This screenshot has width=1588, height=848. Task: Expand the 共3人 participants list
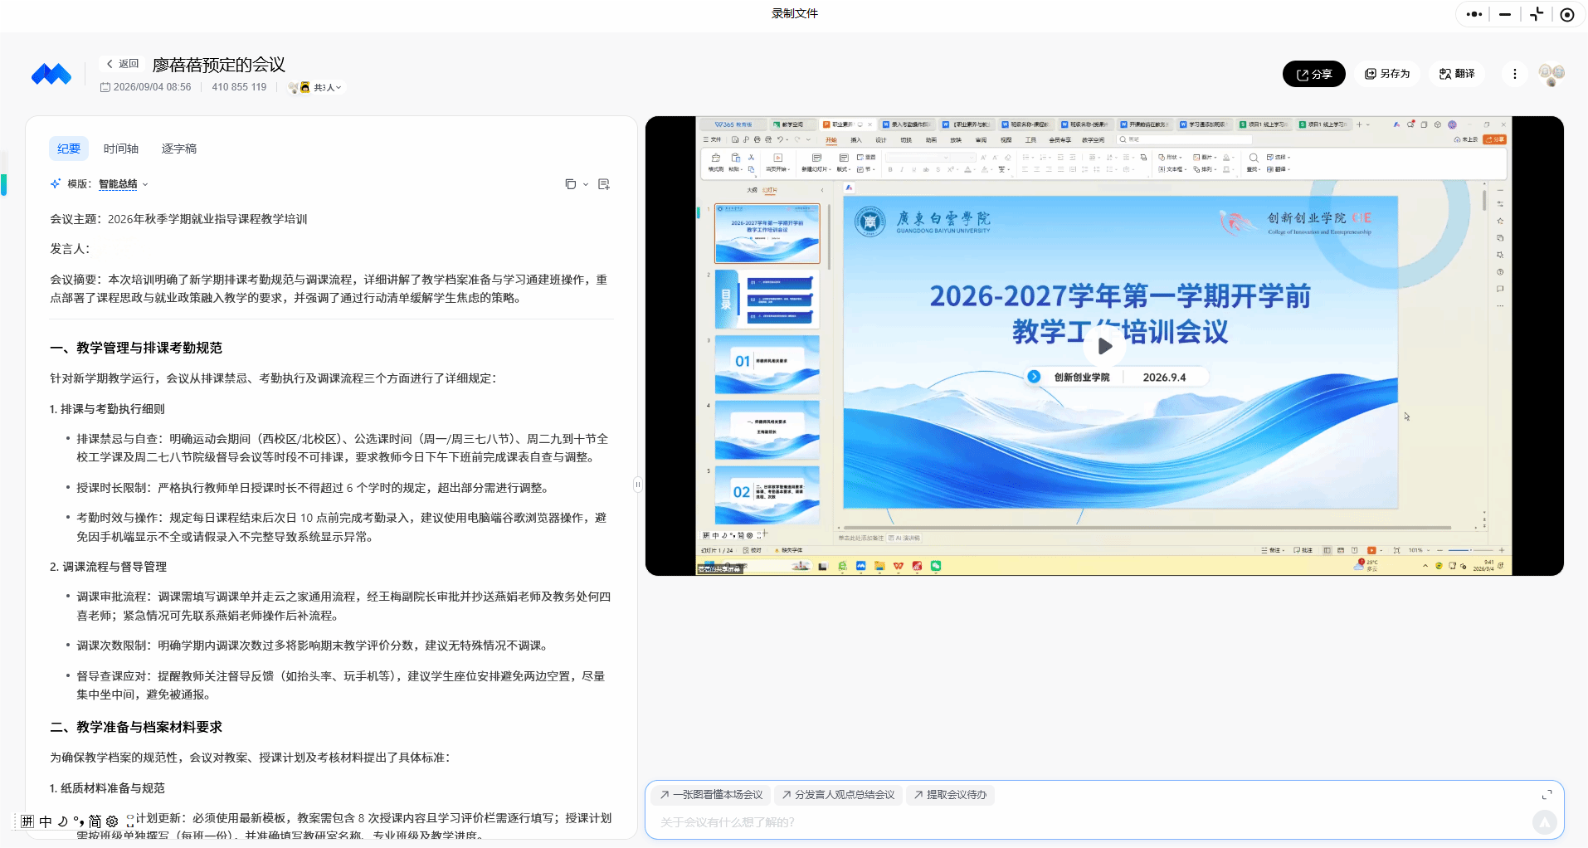coord(327,87)
